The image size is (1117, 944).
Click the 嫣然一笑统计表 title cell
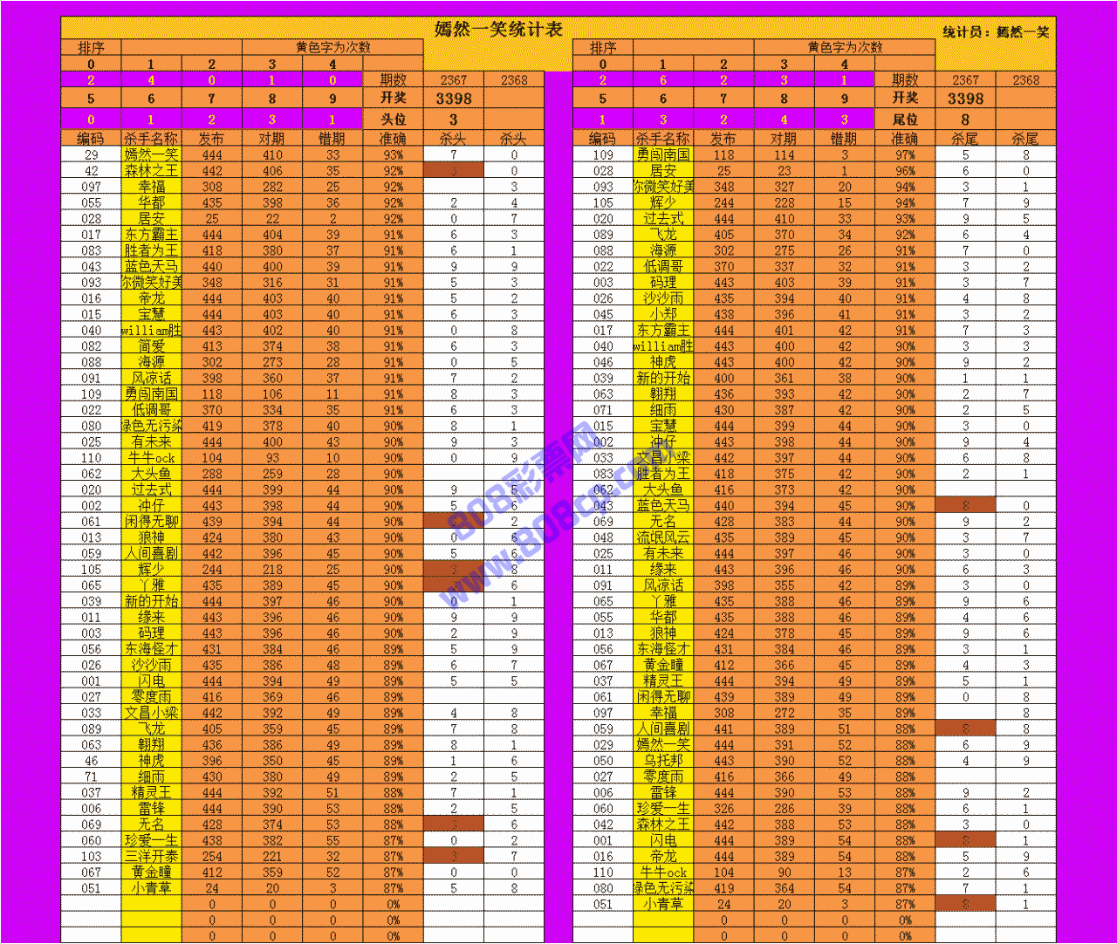tap(498, 29)
